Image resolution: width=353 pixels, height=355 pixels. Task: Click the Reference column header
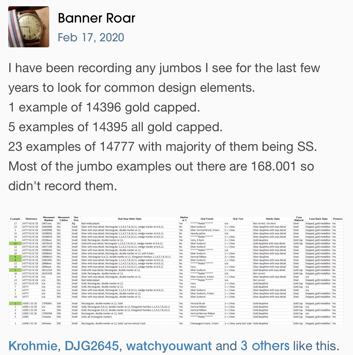coord(31,219)
